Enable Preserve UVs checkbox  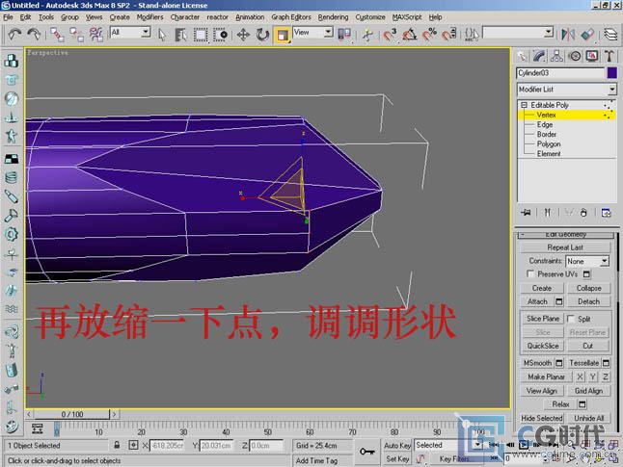point(530,273)
